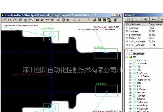Select the arc outline drawing tool
Viewport: 163px width, 112px height.
tap(84, 20)
